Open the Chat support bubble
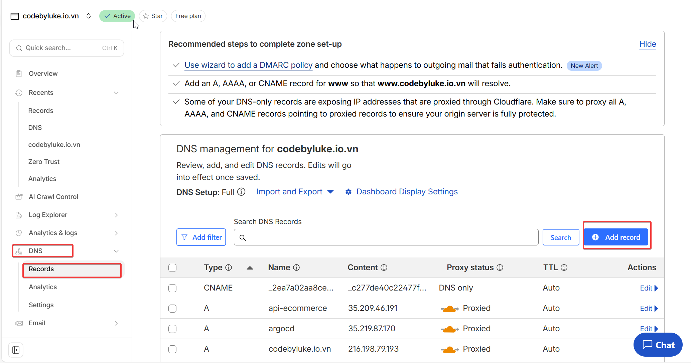 tap(658, 345)
